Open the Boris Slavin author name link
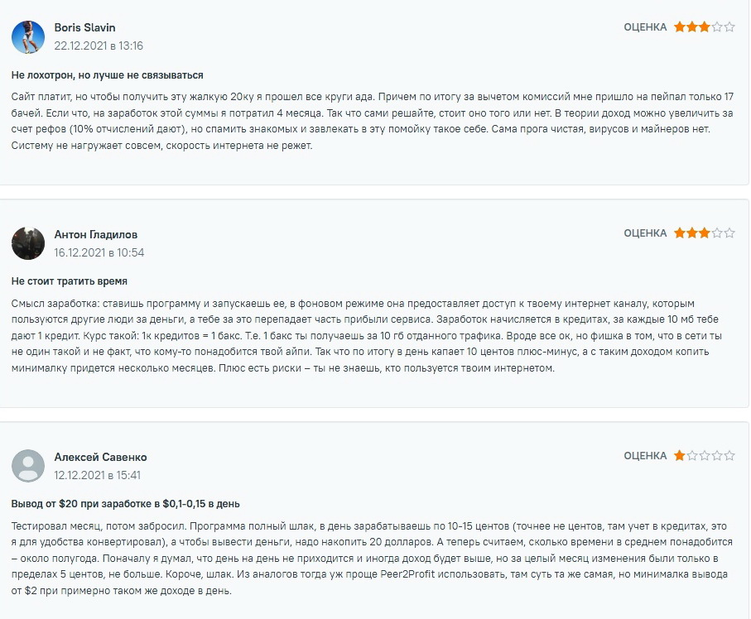Image resolution: width=751 pixels, height=619 pixels. click(x=84, y=28)
